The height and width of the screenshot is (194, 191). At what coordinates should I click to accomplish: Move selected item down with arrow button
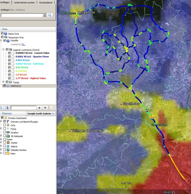pos(45,108)
